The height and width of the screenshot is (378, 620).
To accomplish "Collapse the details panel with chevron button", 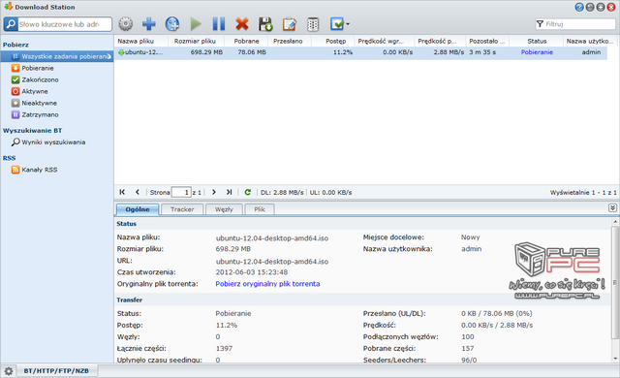I will tap(612, 208).
